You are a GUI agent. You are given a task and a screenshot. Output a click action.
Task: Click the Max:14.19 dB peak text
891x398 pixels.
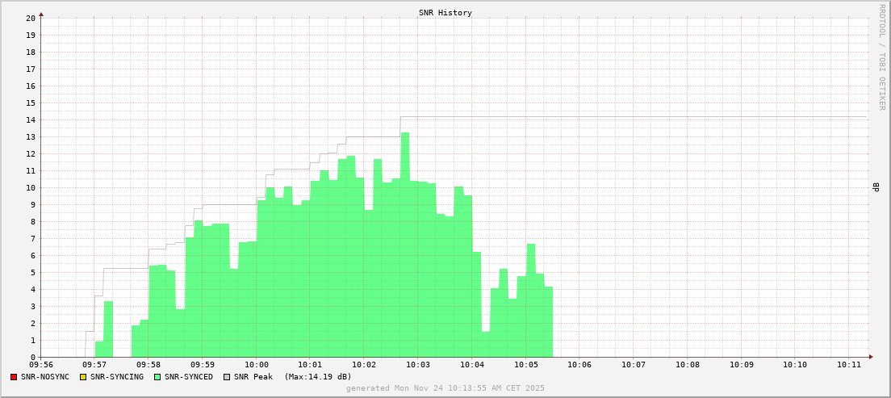click(318, 377)
